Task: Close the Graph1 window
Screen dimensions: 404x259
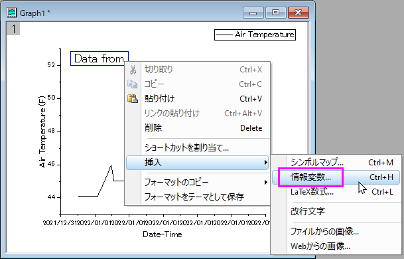Action: [299, 13]
